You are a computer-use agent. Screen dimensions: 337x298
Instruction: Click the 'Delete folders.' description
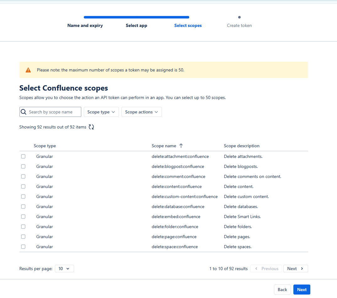pos(238,227)
